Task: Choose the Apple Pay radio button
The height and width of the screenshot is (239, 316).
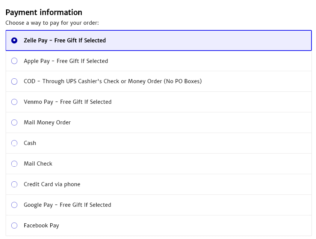Action: point(14,61)
